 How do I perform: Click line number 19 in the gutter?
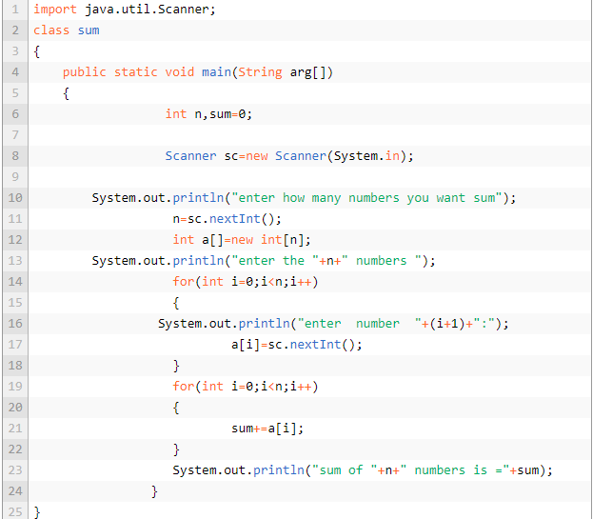pyautogui.click(x=14, y=387)
